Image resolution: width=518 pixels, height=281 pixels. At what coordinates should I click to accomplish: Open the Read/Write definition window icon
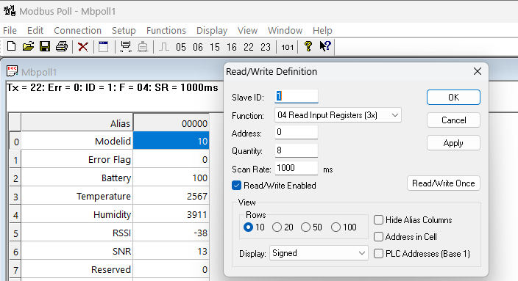tap(104, 47)
